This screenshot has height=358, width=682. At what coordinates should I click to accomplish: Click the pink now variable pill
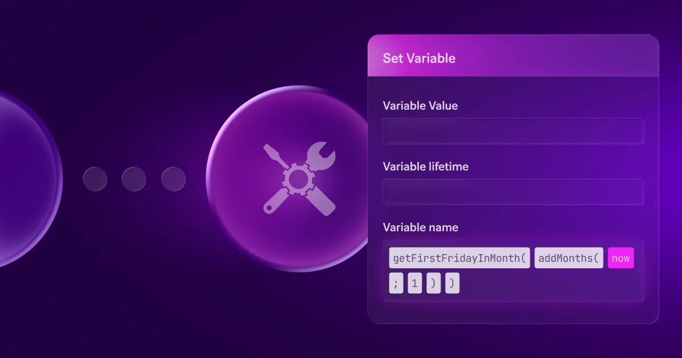coord(621,258)
